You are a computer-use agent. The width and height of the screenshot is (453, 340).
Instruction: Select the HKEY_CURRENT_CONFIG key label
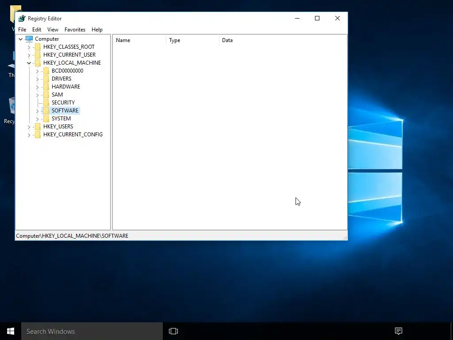point(73,135)
